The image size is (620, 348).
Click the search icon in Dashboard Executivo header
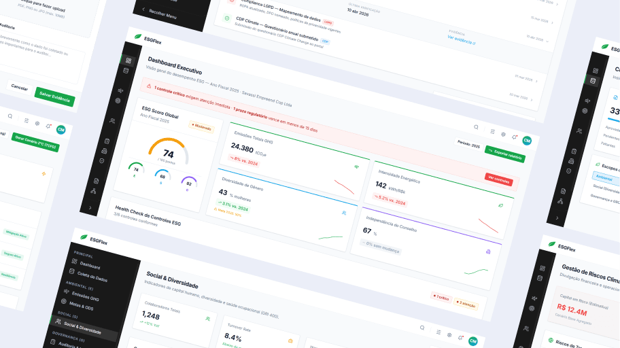coord(476,127)
